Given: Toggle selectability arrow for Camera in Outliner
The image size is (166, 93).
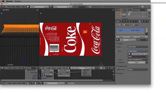Looking at the screenshot, I should point(145,12).
